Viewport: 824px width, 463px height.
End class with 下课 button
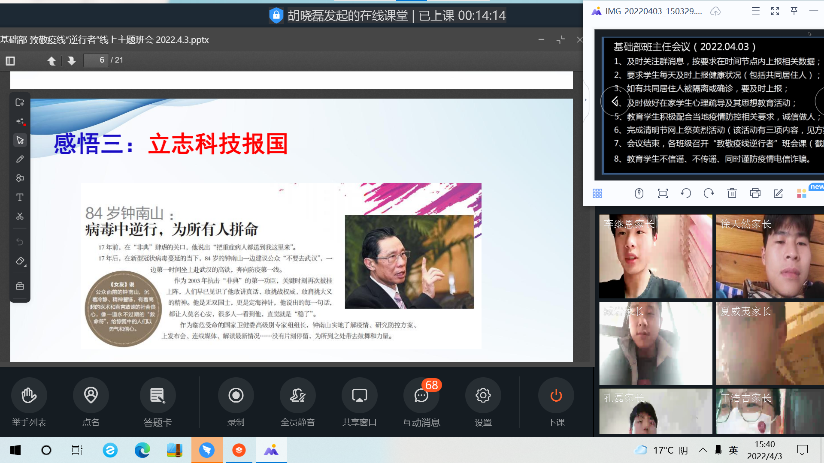coord(556,395)
